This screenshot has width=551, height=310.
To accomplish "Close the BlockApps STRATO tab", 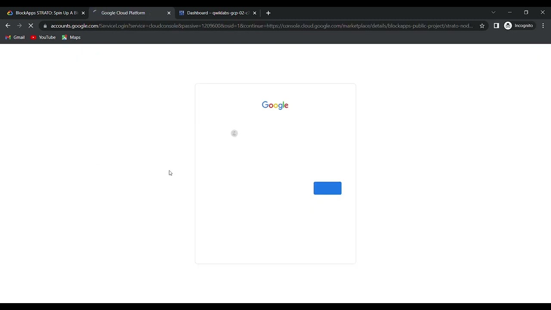I will (83, 13).
